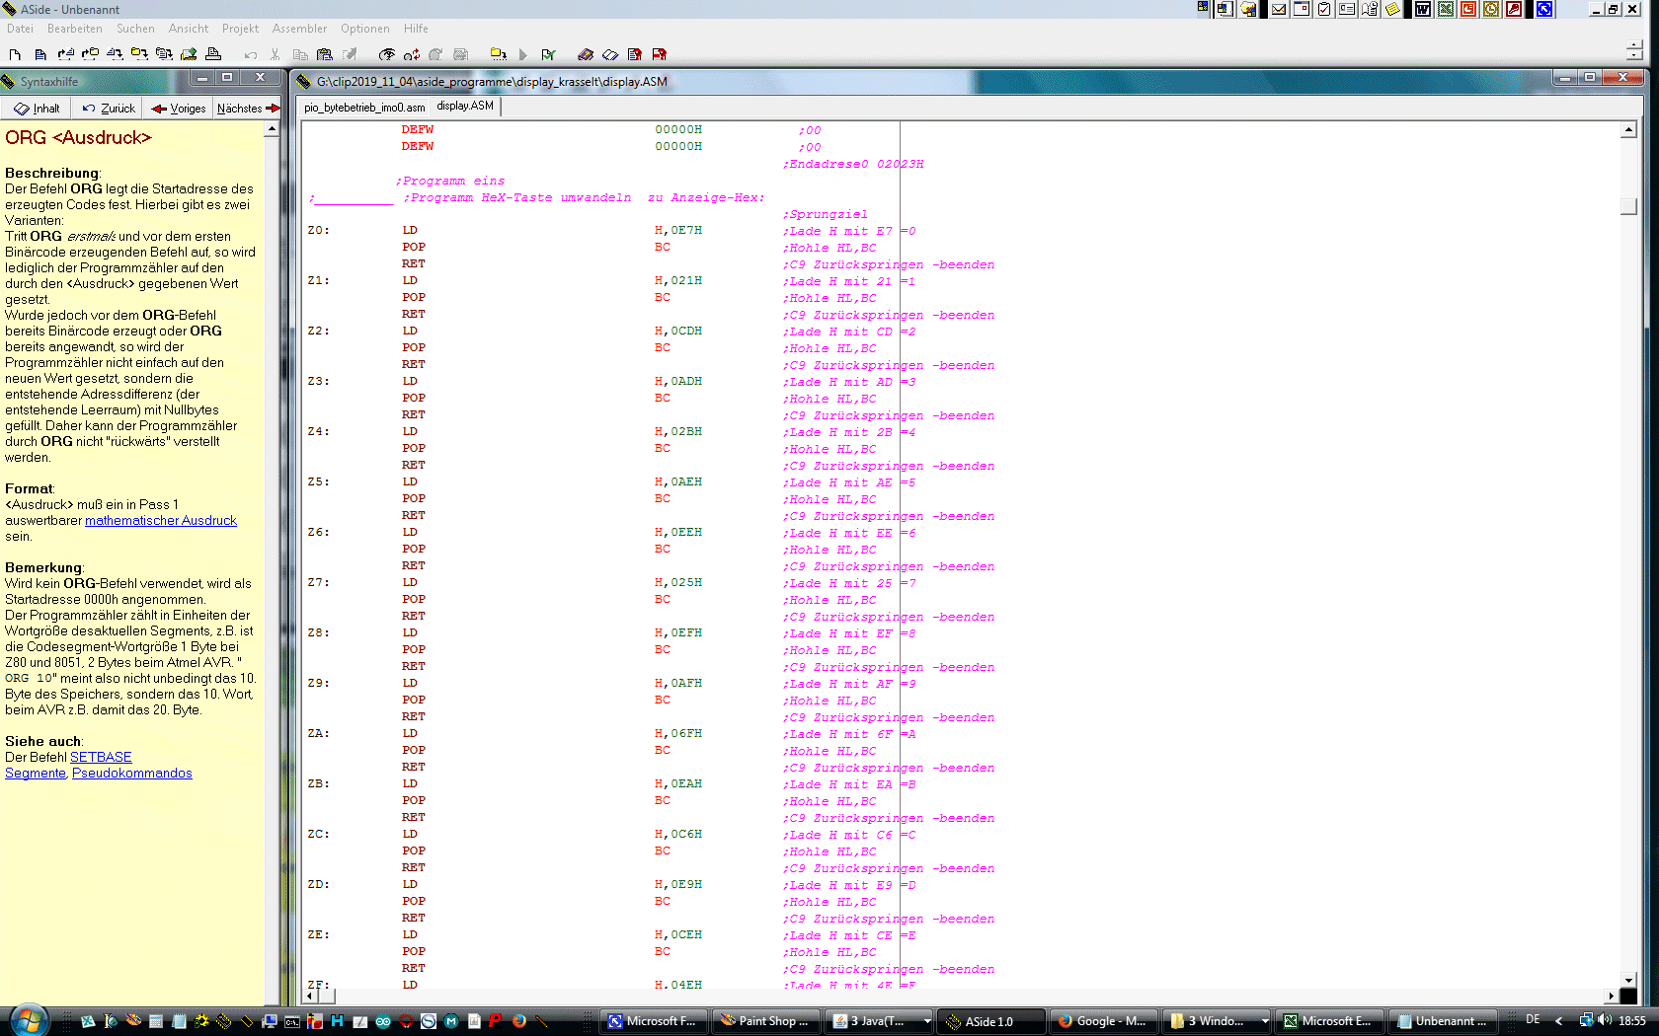This screenshot has width=1659, height=1036.
Task: Click the Word icon in Office shortcut bar
Action: pyautogui.click(x=1423, y=9)
